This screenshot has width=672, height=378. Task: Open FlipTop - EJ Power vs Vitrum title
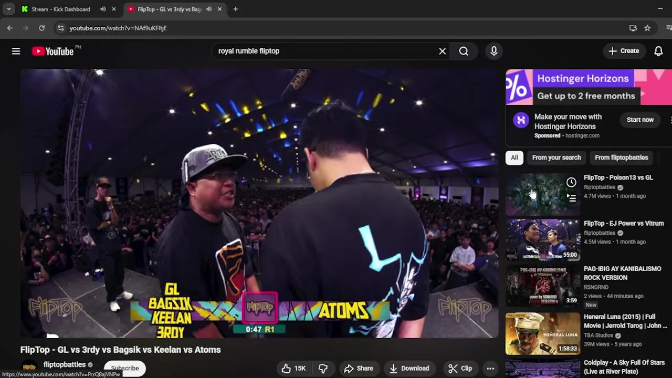(x=624, y=223)
